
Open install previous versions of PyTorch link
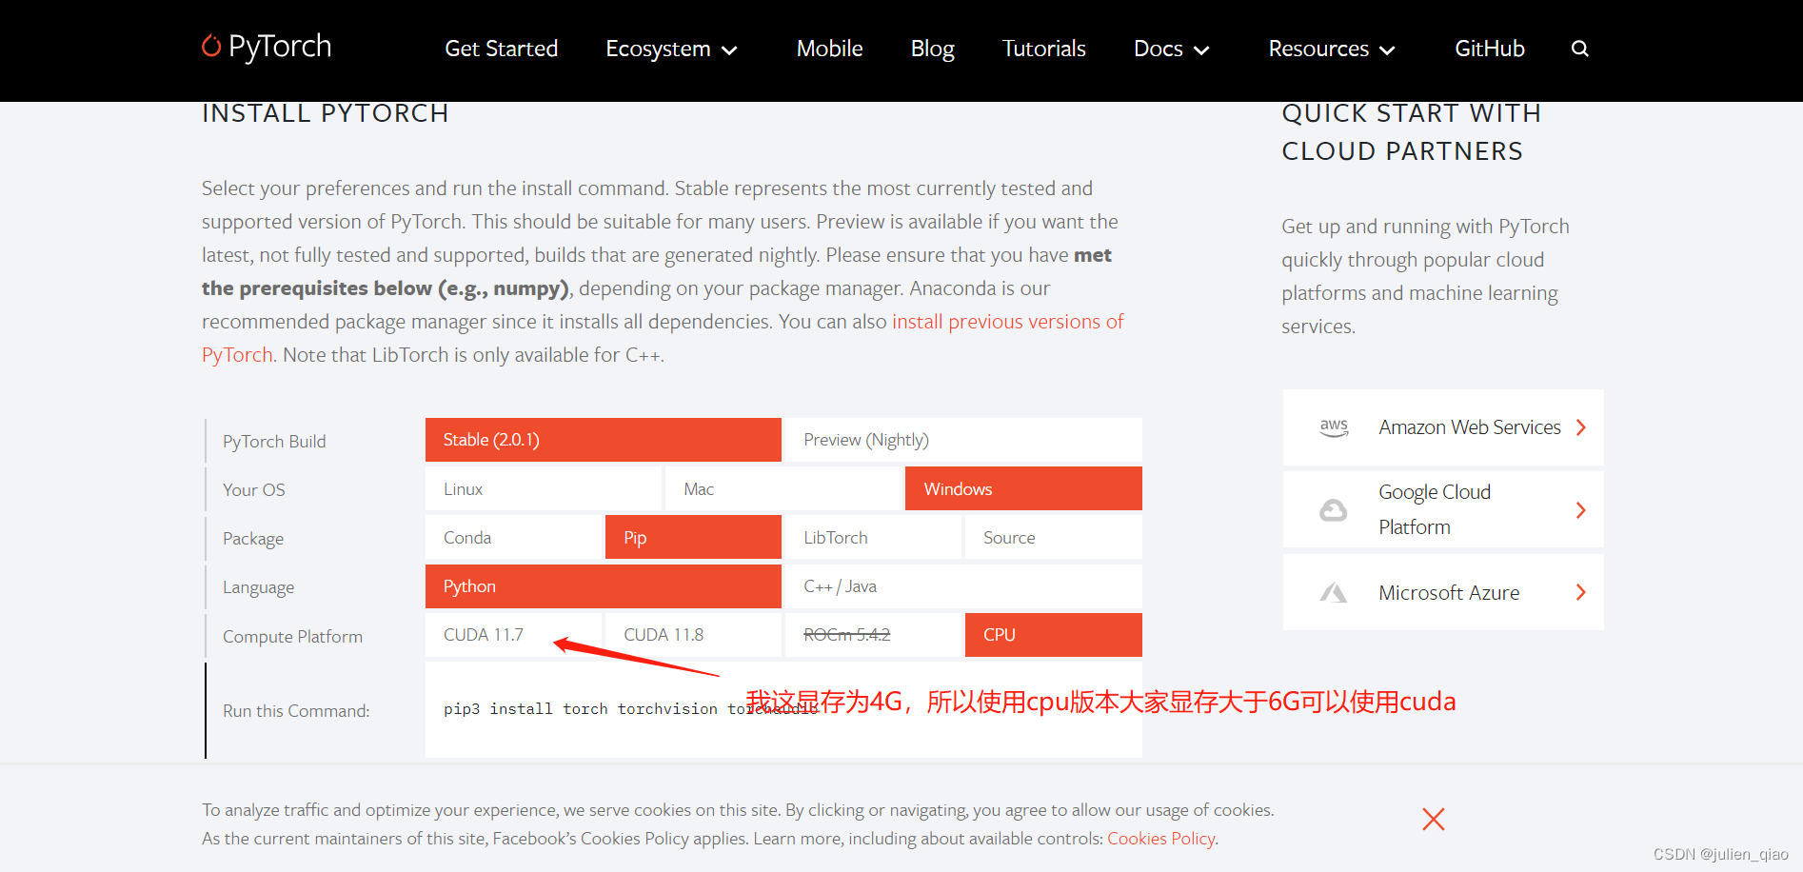pyautogui.click(x=1007, y=322)
